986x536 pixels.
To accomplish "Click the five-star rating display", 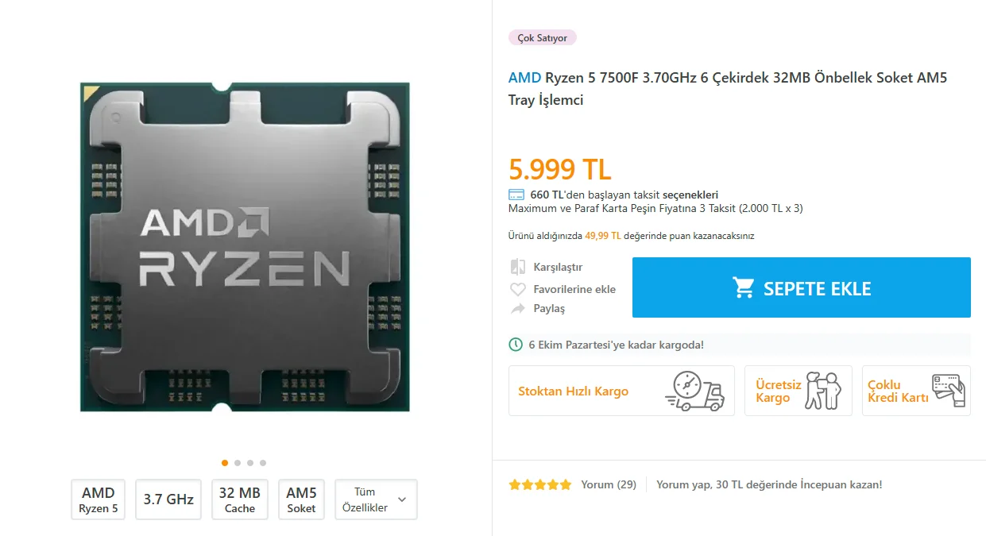I will pos(540,484).
